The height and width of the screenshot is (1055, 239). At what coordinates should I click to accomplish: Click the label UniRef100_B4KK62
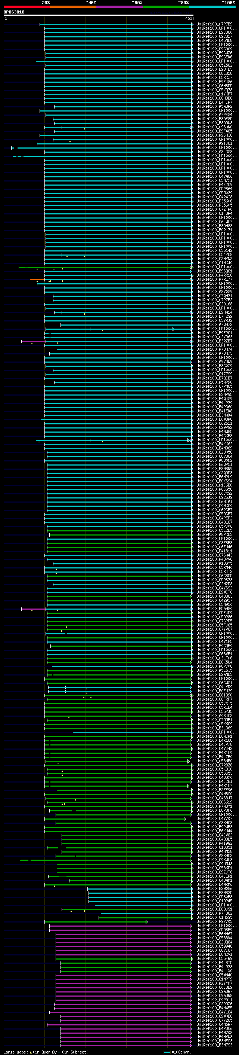tap(214, 444)
